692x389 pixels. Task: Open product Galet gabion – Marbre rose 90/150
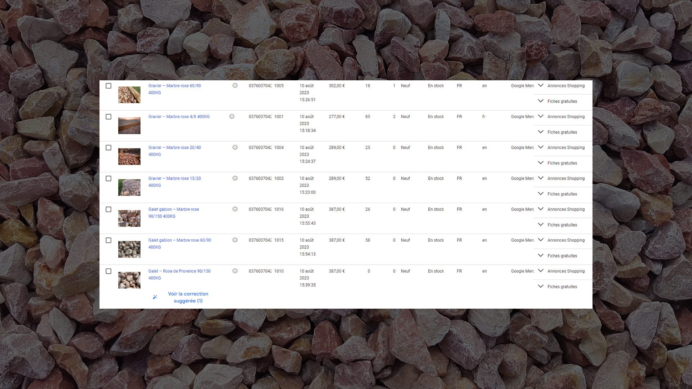point(173,213)
